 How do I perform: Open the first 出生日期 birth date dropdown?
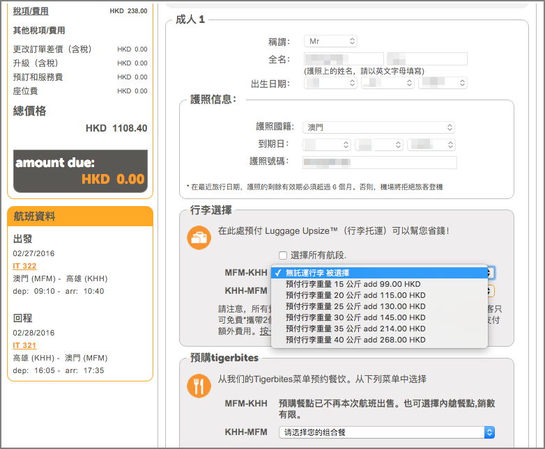[x=330, y=84]
